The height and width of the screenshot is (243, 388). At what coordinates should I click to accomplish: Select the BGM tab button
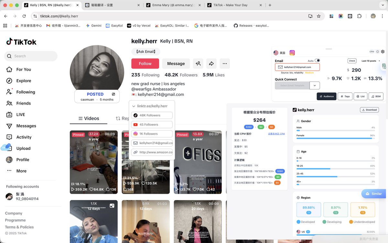(x=376, y=96)
